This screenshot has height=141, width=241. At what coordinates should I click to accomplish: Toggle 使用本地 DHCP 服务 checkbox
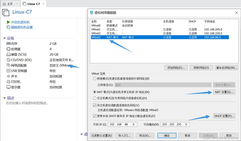pos(95,116)
